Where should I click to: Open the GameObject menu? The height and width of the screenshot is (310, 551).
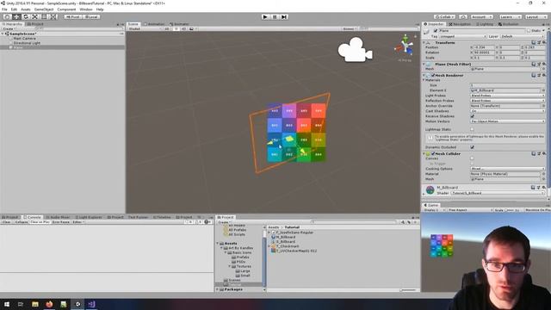tap(44, 9)
